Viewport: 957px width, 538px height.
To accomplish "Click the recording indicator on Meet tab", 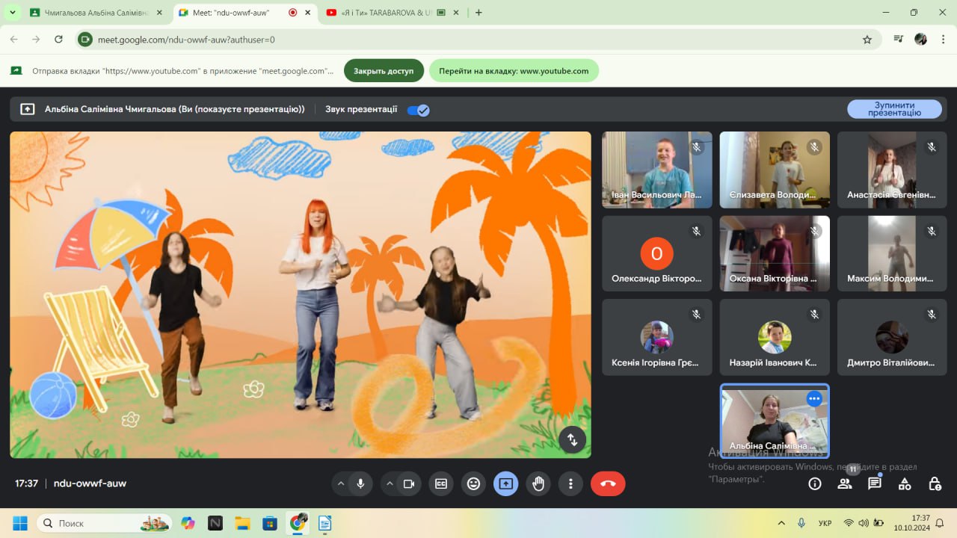I will click(292, 13).
